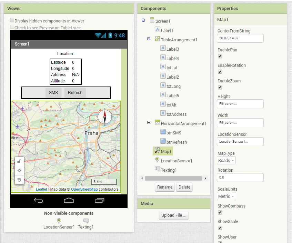This screenshot has height=243, width=292.
Task: Click the Upload File button in Media
Action: (x=173, y=215)
